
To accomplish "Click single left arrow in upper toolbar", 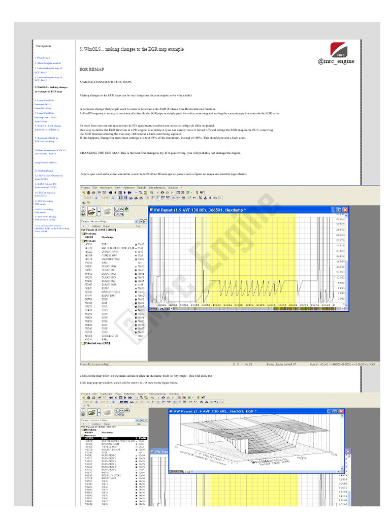I will [115, 192].
